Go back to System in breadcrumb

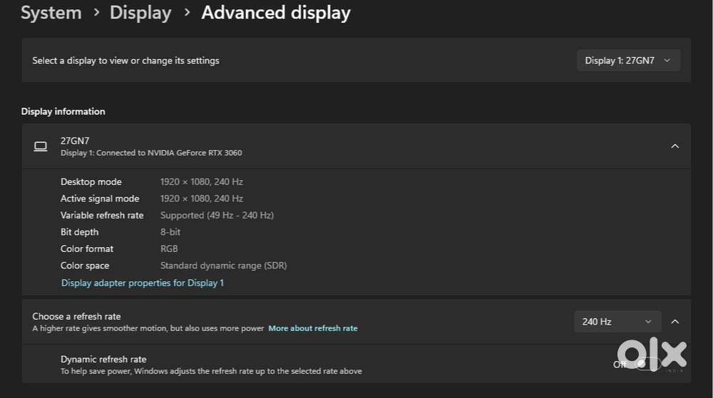[51, 13]
